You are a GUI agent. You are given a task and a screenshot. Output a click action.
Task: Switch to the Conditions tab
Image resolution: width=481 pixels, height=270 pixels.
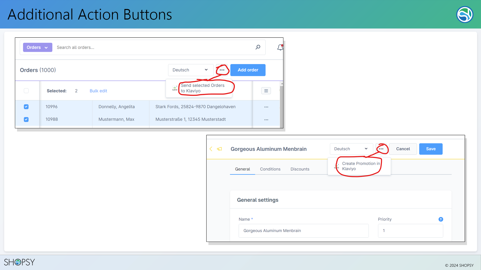click(270, 169)
